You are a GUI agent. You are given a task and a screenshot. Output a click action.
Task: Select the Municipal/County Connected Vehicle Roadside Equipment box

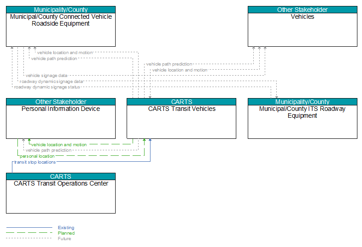(61, 26)
